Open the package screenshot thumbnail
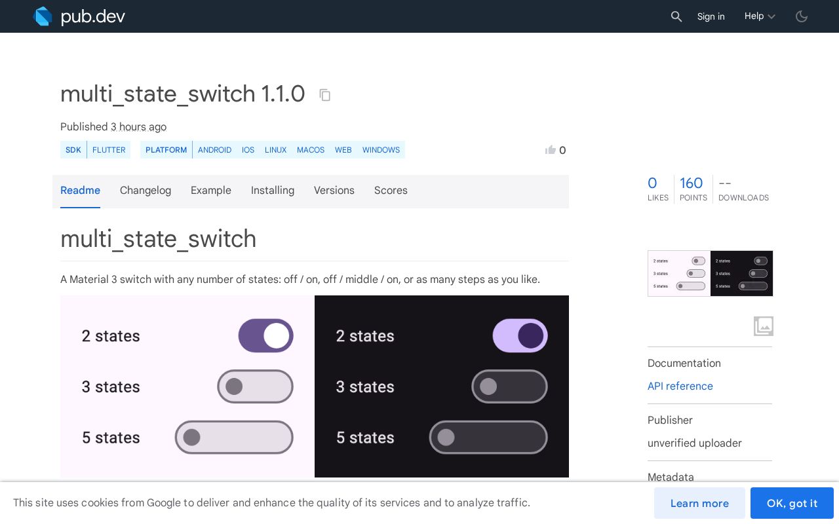 711,273
